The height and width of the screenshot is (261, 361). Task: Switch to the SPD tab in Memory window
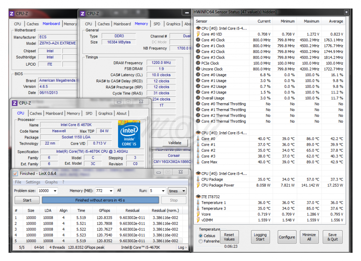(157, 24)
